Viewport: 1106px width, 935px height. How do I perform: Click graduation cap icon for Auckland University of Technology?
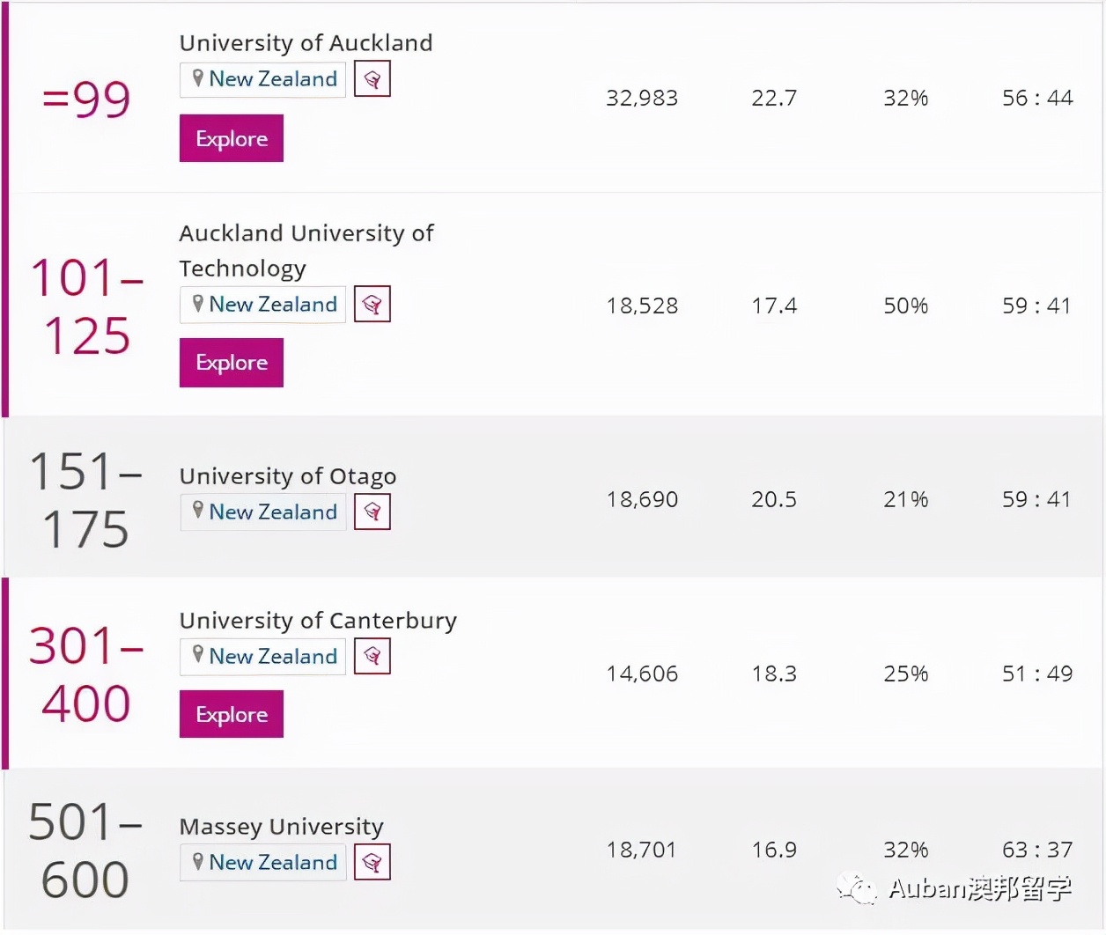pos(372,305)
